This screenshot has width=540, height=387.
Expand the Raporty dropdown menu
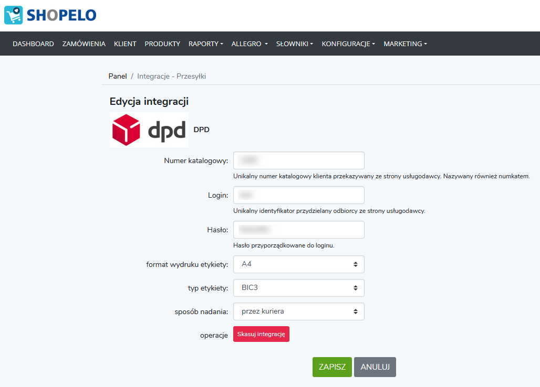205,44
